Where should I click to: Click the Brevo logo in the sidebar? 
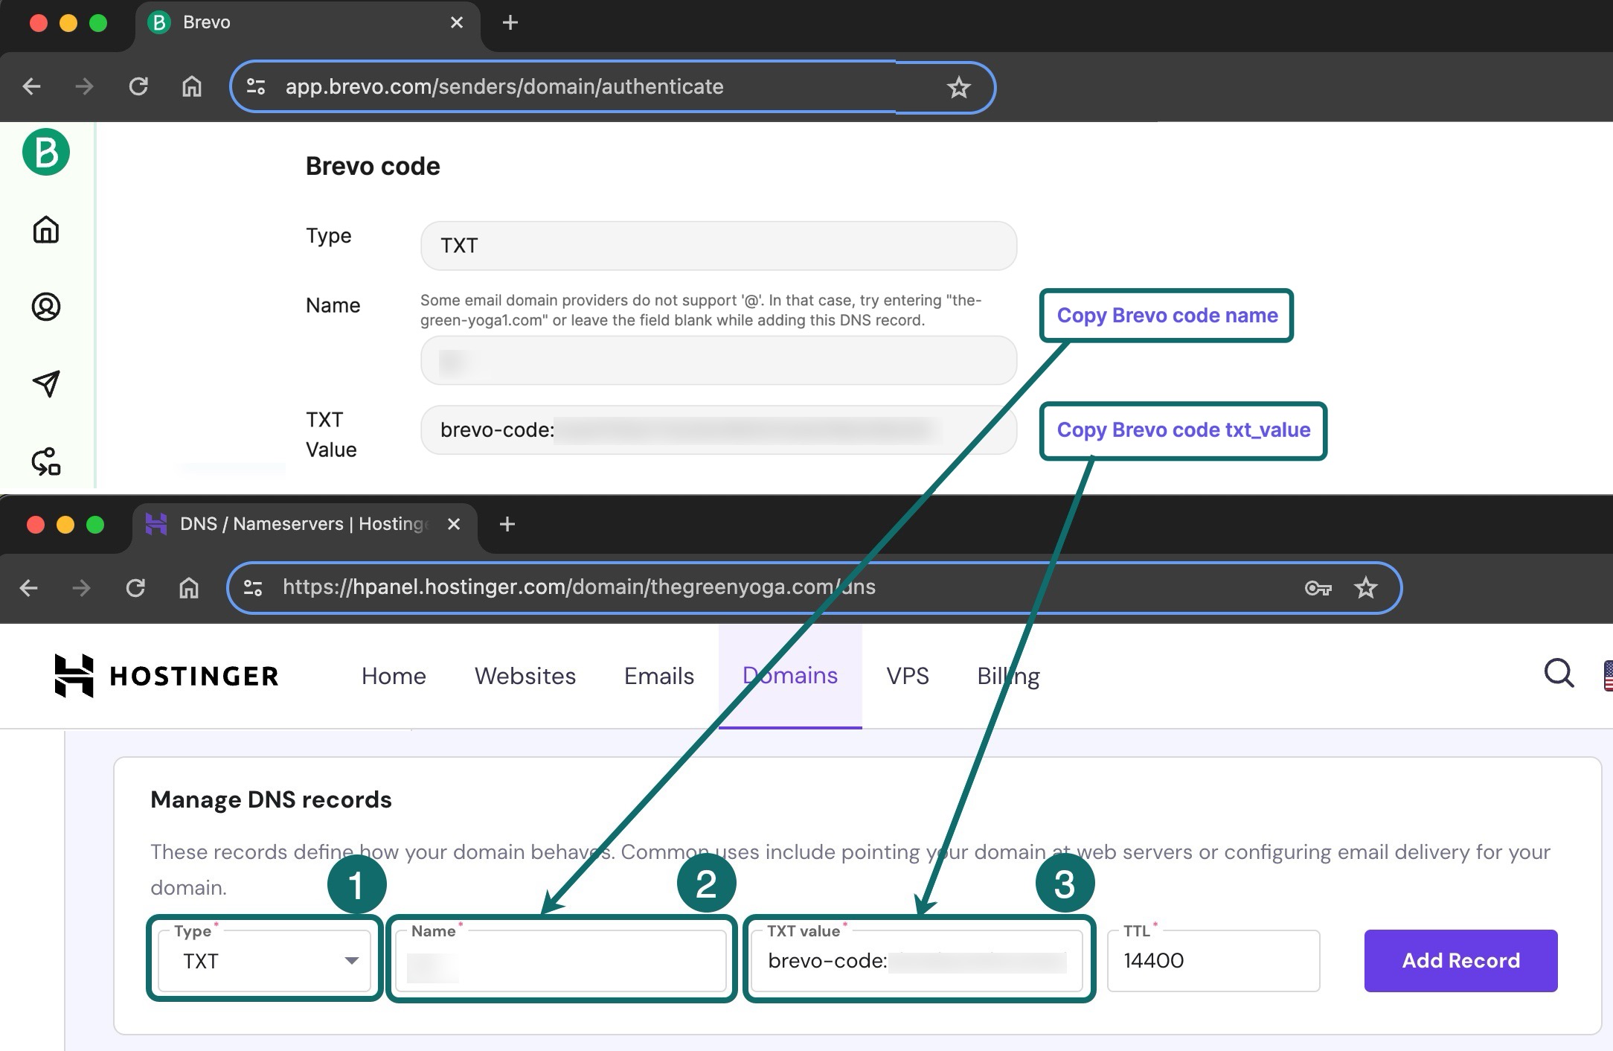tap(46, 152)
